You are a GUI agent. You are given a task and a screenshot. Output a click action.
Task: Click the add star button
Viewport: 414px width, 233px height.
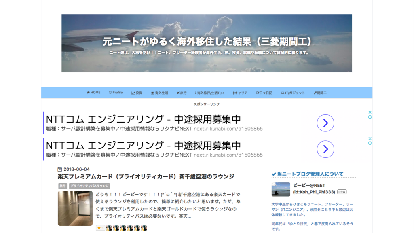click(100, 228)
